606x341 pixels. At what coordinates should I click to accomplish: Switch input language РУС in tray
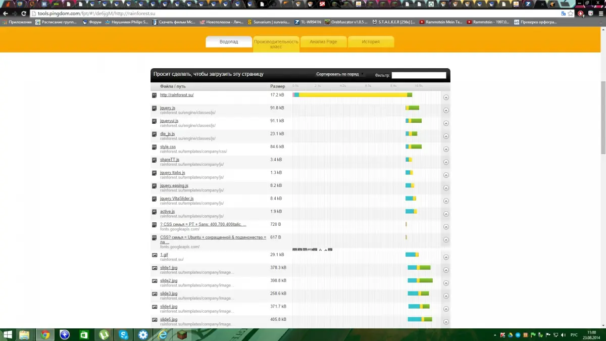(x=574, y=335)
